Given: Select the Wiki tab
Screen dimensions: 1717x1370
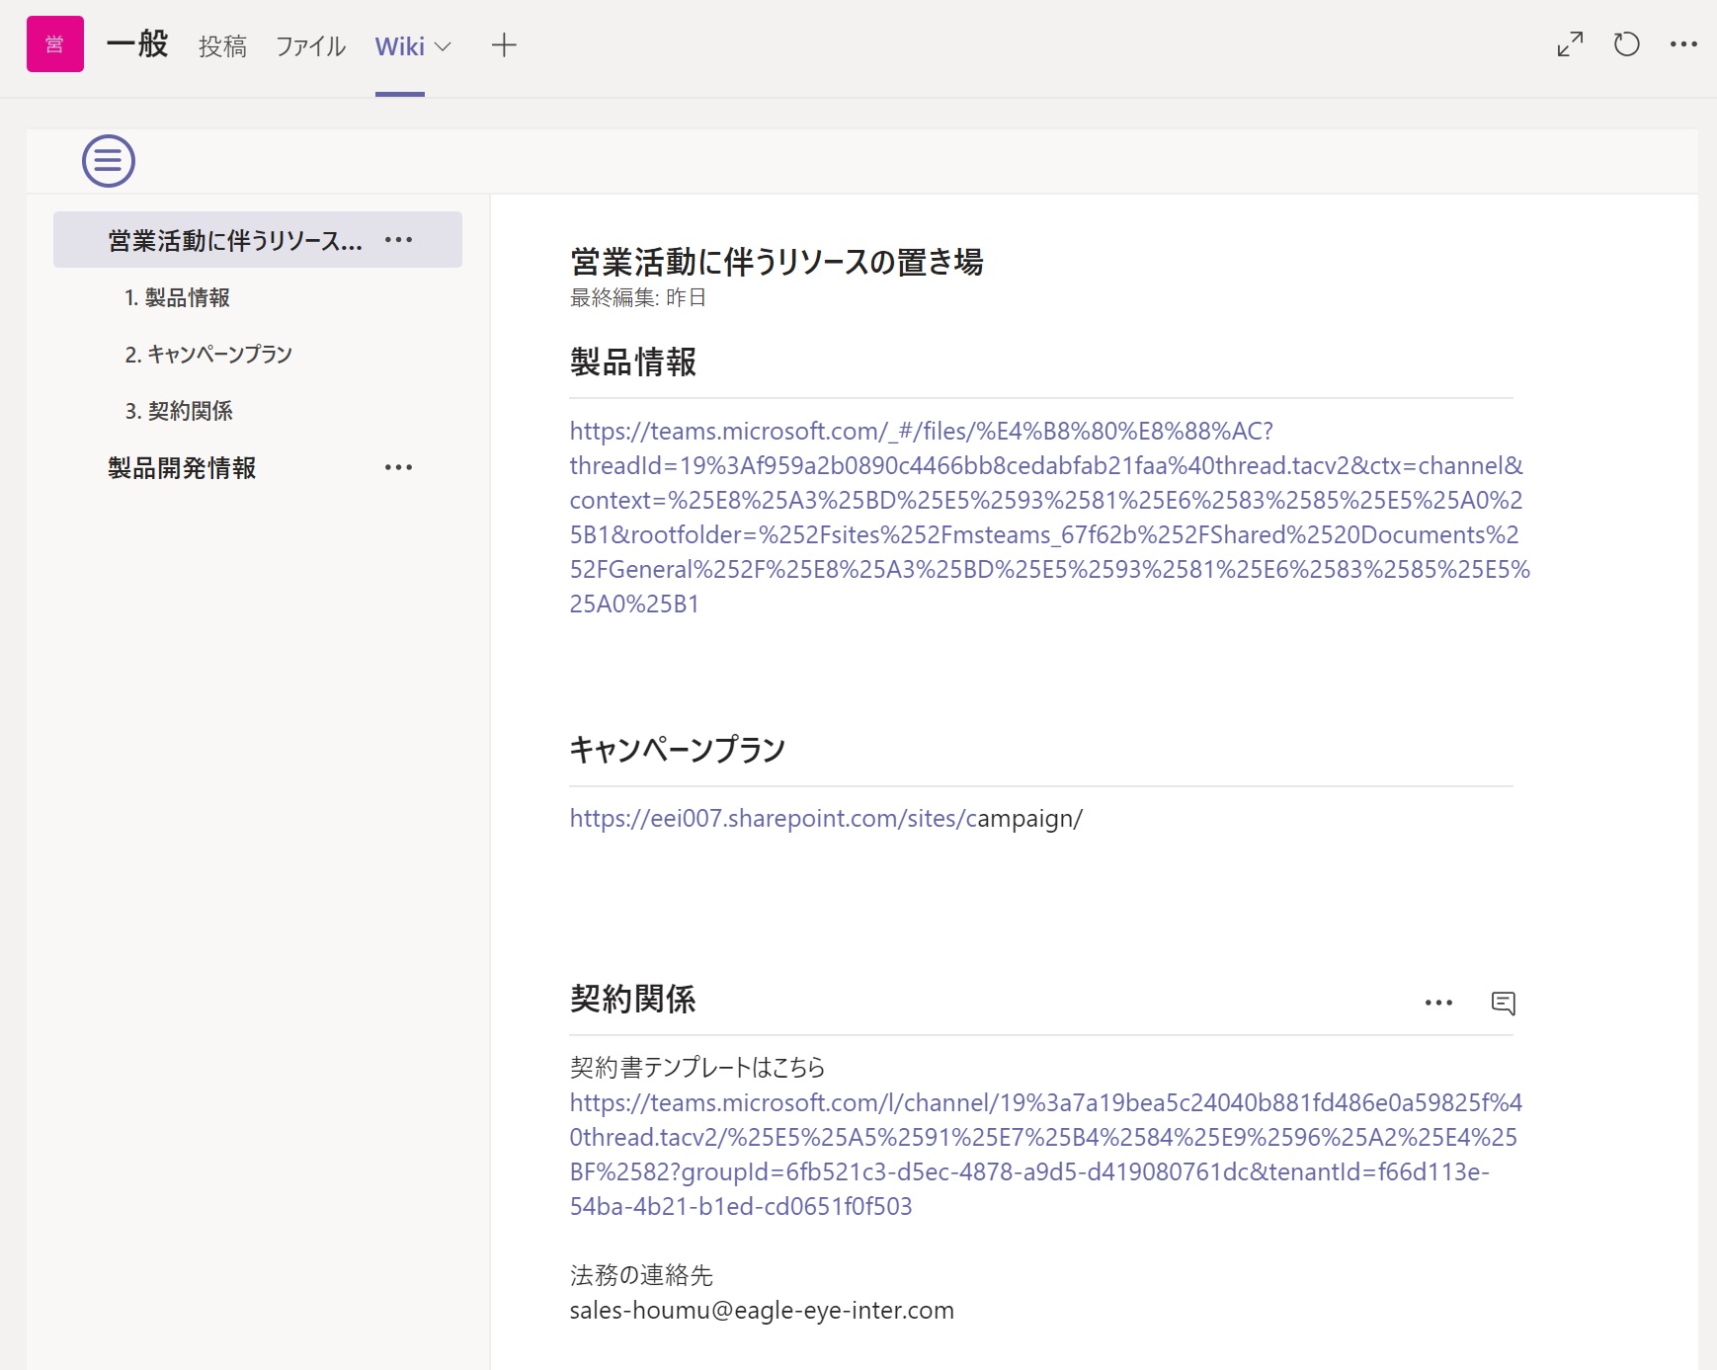Looking at the screenshot, I should coord(399,46).
